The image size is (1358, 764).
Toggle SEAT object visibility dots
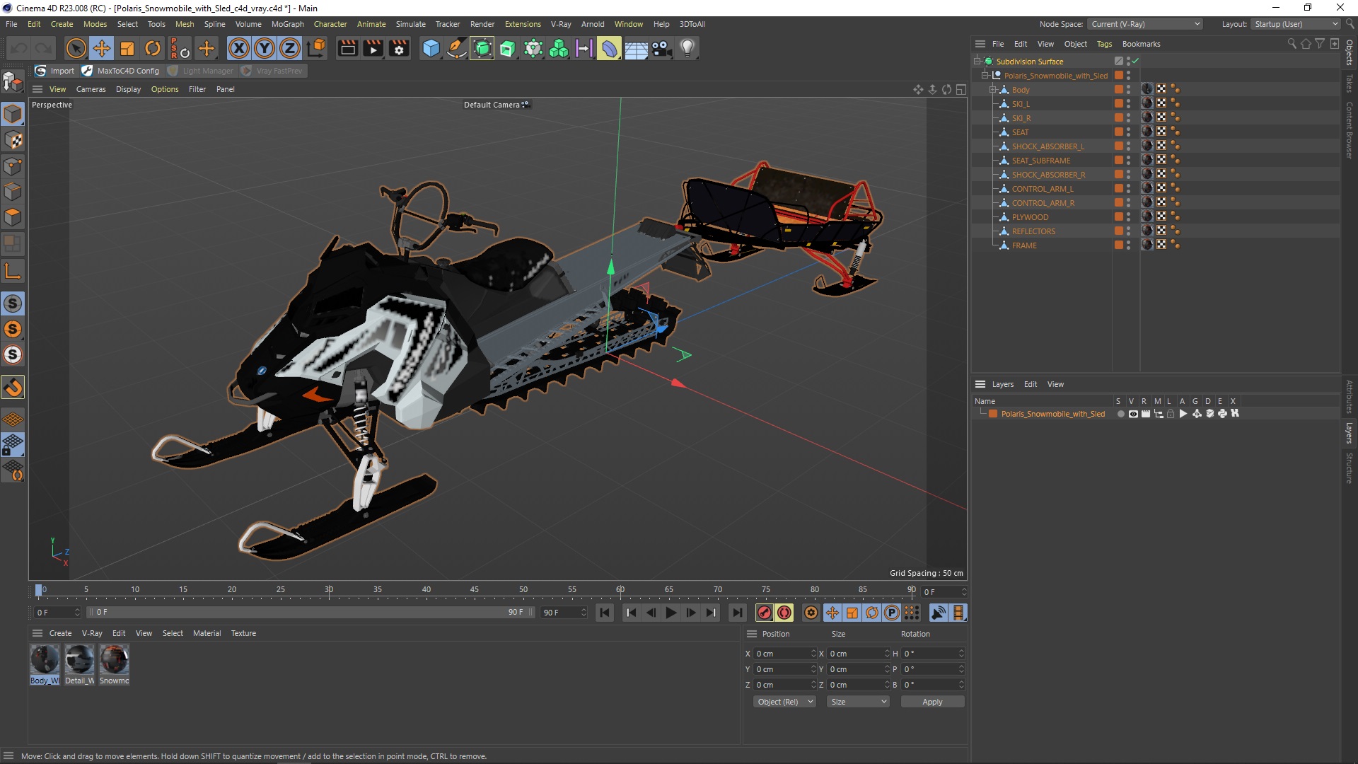pyautogui.click(x=1129, y=132)
